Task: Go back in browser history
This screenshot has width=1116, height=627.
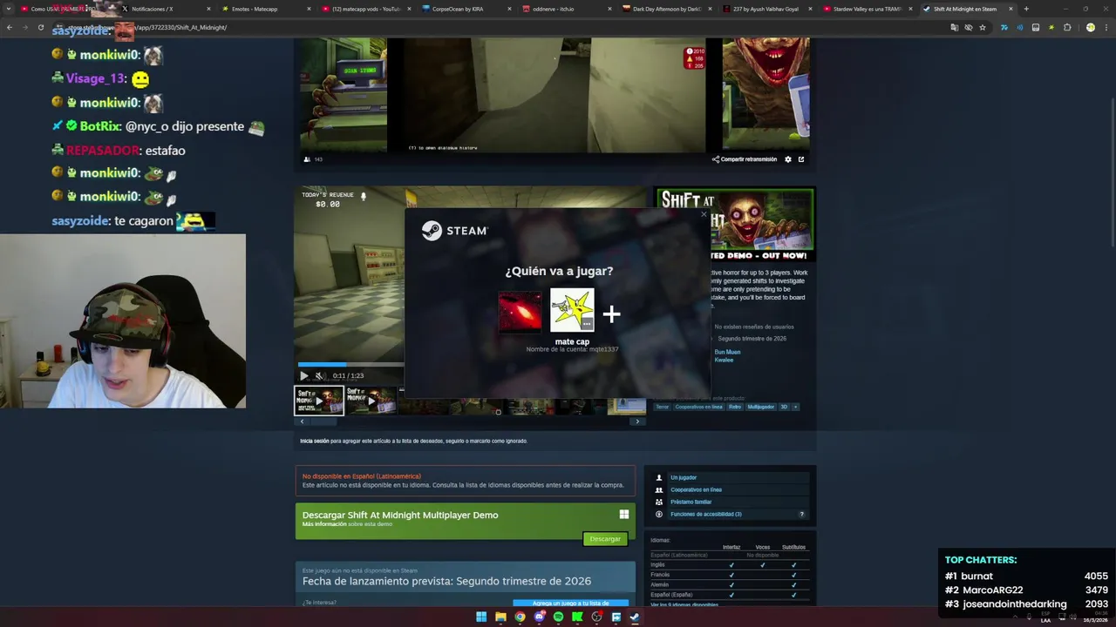Action: [10, 27]
